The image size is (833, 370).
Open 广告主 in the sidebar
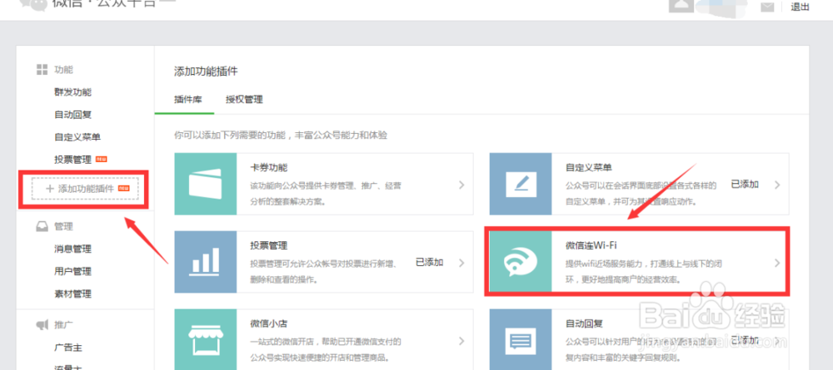68,348
